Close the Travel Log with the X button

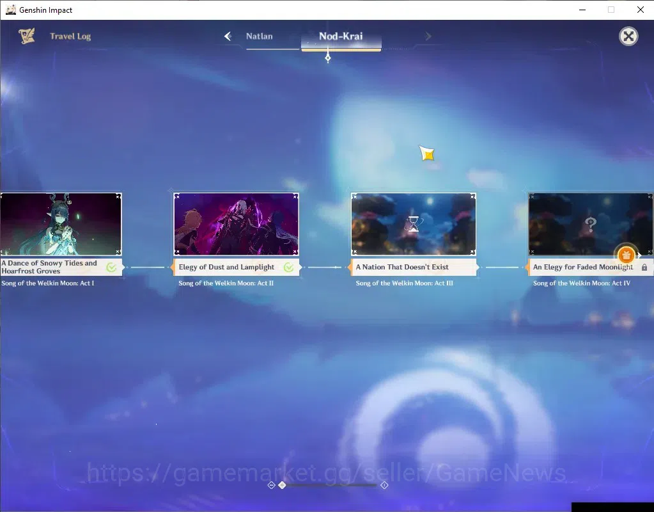(x=628, y=36)
